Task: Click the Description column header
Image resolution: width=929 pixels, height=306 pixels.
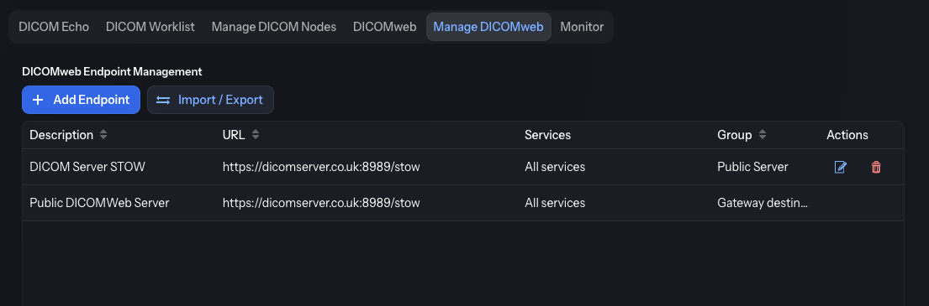Action: 61,135
